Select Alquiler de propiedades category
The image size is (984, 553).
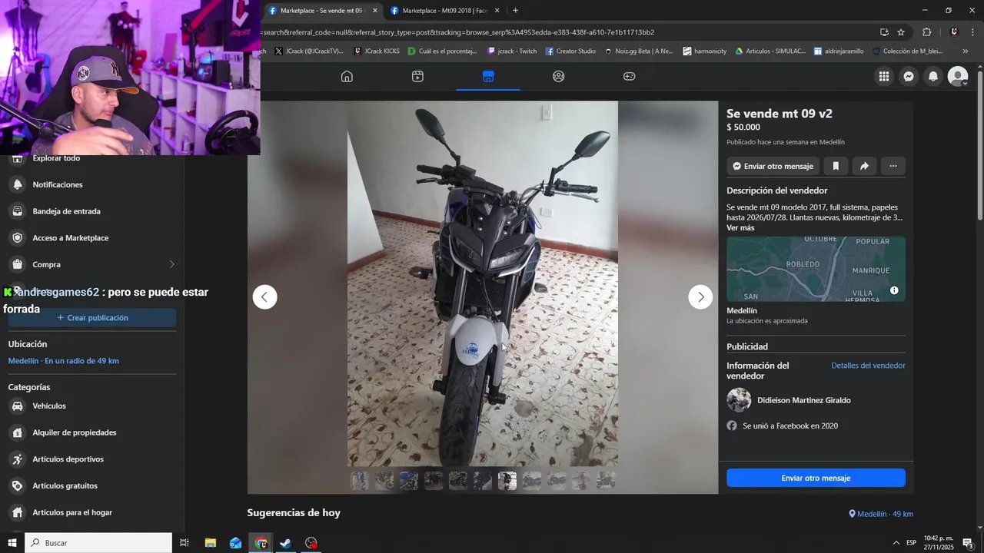click(91, 432)
